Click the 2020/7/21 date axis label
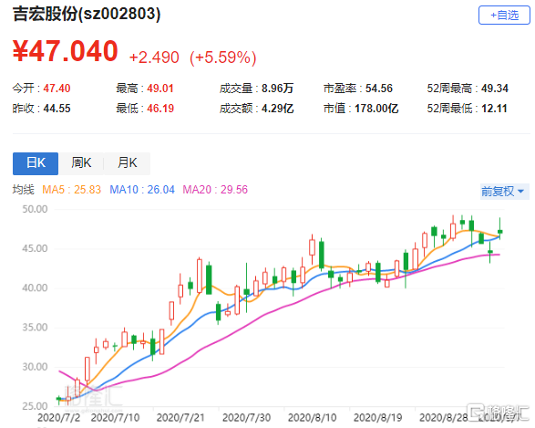Viewport: 535px width, 428px height. coord(180,418)
